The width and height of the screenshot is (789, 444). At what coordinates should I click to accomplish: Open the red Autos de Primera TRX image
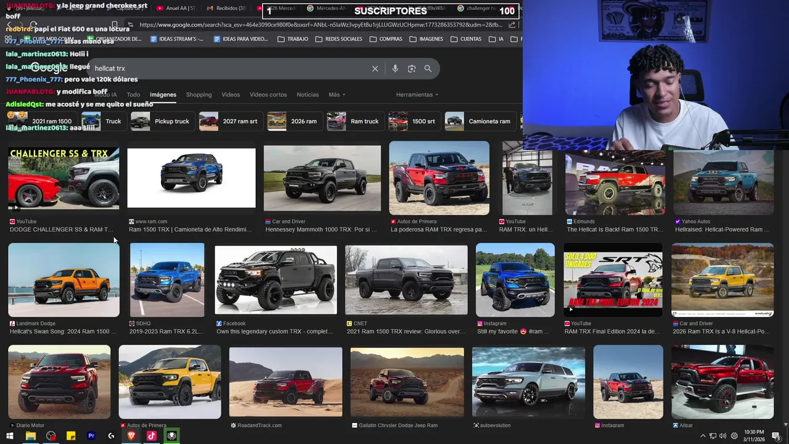tap(439, 178)
